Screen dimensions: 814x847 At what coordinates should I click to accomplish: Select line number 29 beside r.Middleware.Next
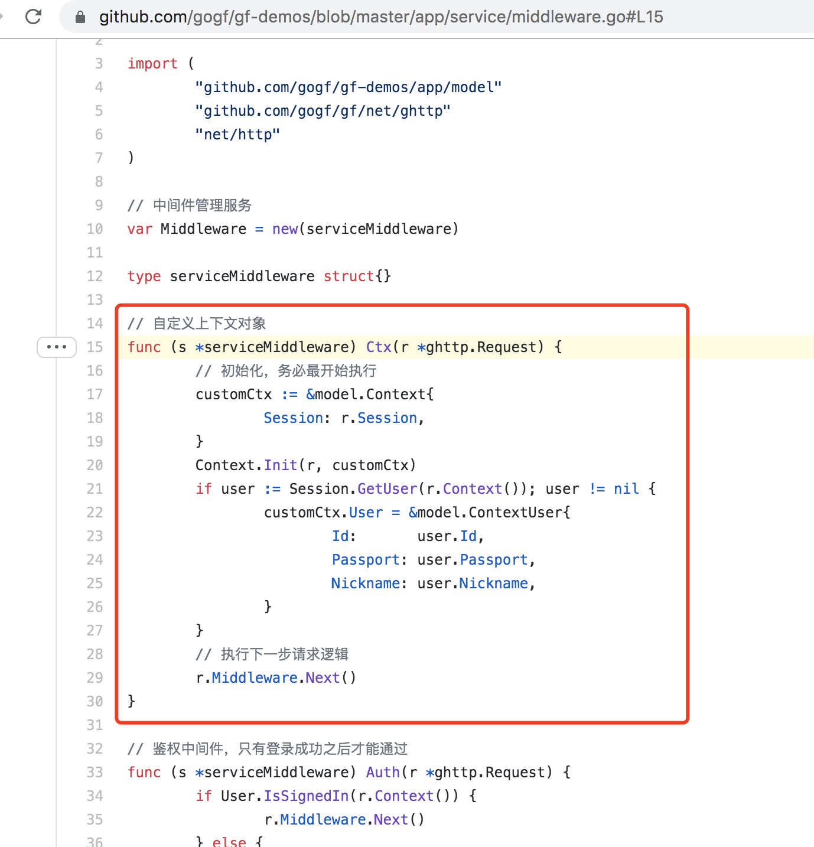[x=95, y=677]
